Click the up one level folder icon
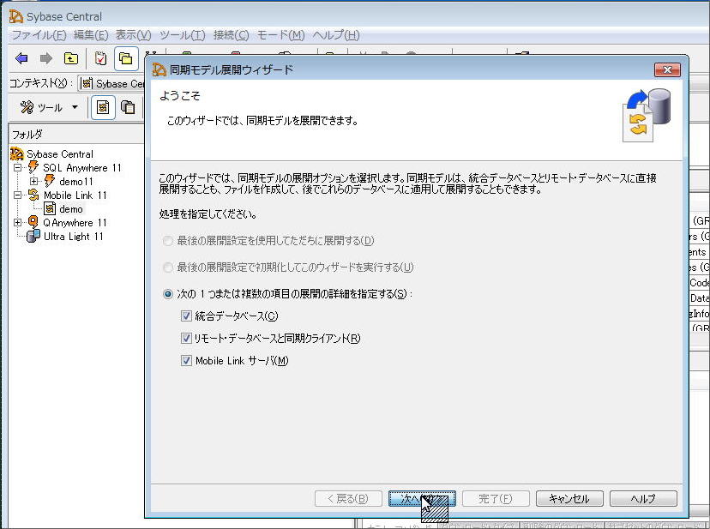This screenshot has width=710, height=529. pos(70,58)
